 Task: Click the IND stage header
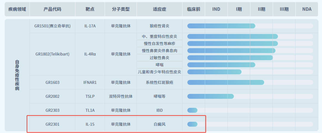point(216,9)
